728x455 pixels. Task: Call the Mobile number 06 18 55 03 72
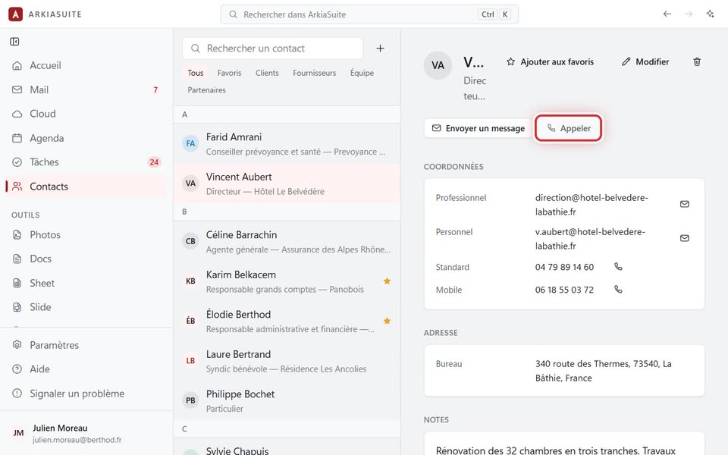(x=618, y=289)
